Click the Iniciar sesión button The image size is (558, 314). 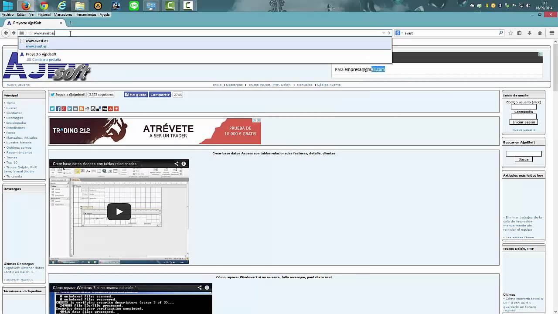click(x=524, y=122)
